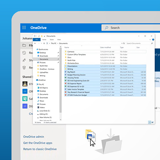Image resolution: width=160 pixels, height=160 pixels.
Task: Select the Camtasia folder
Action: 105,52
